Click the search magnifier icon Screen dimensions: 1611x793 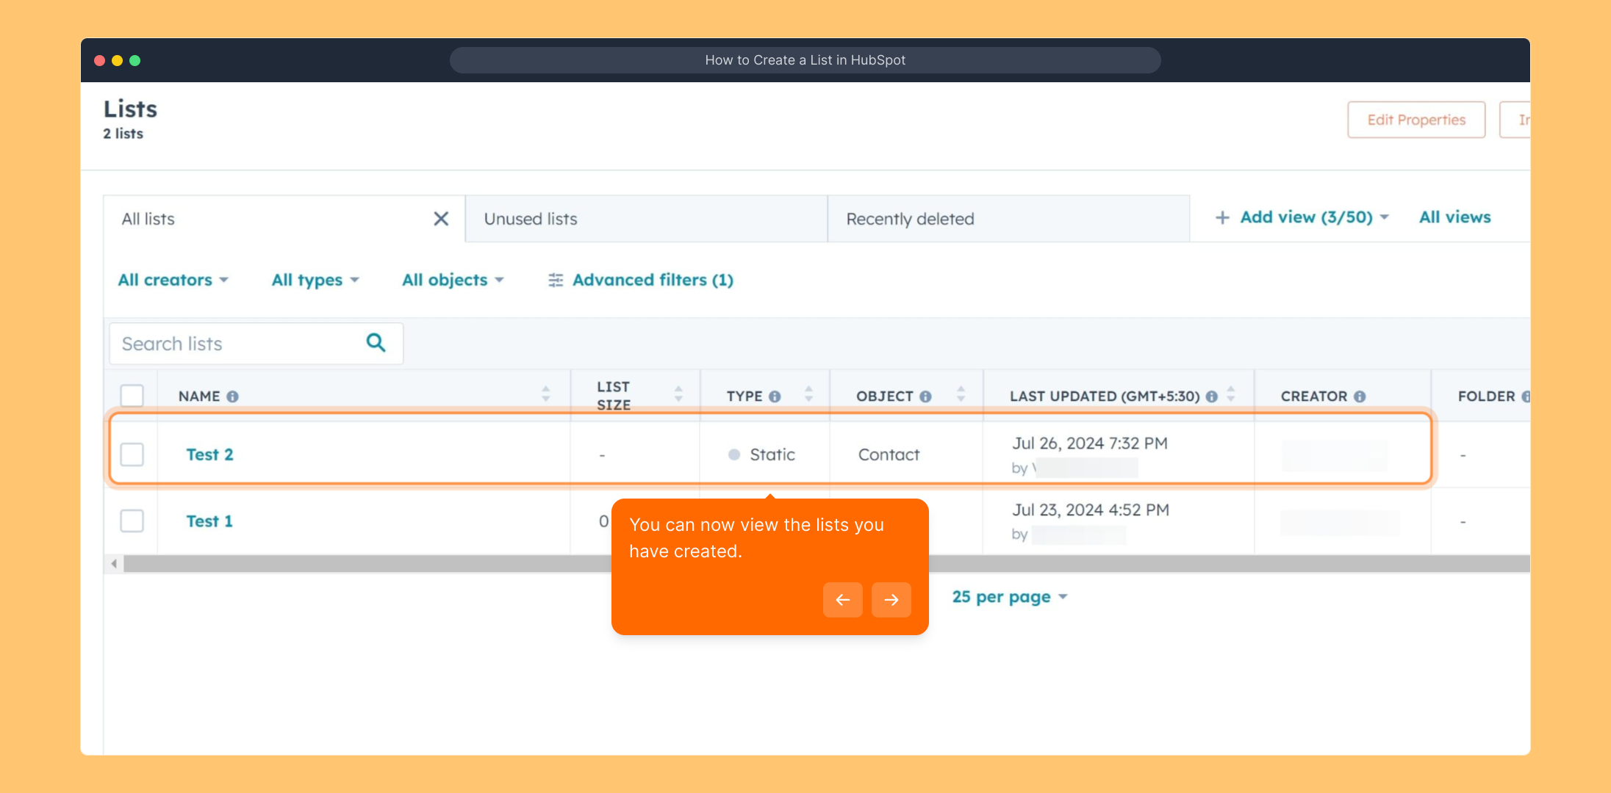pos(376,342)
